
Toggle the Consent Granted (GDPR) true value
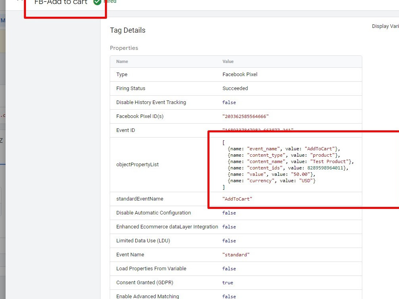[x=227, y=282]
